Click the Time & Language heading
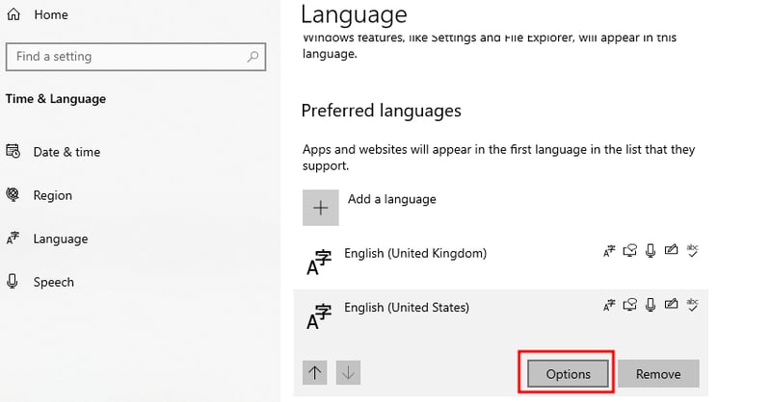Screen dimensions: 771x402 click(x=56, y=99)
